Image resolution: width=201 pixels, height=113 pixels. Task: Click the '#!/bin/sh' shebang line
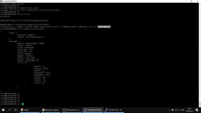click(x=5, y=16)
